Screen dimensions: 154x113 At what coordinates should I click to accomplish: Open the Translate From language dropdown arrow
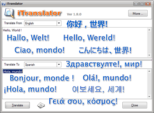tap(59, 23)
